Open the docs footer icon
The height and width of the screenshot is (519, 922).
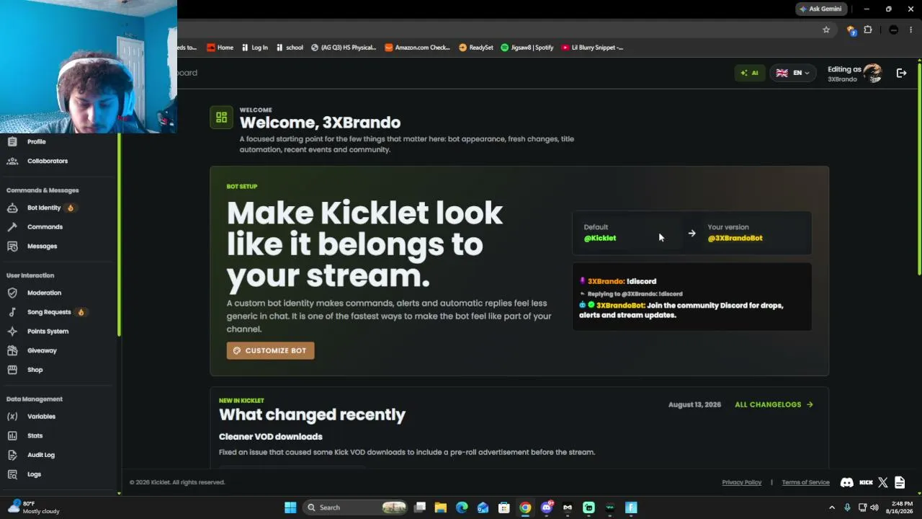pyautogui.click(x=900, y=482)
